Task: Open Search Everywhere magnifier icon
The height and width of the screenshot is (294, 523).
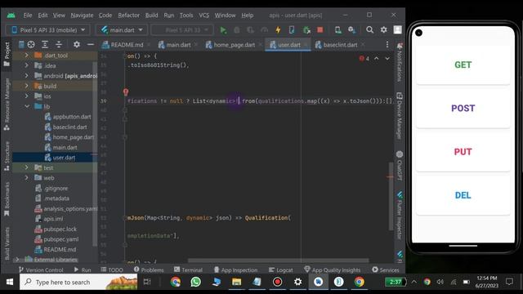Action: (369, 29)
